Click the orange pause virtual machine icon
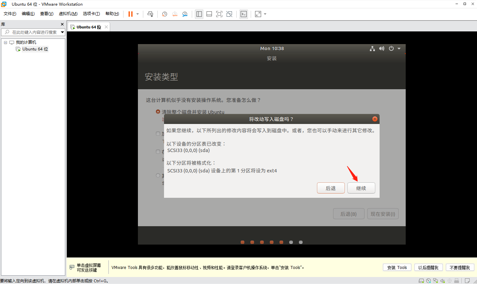 pos(131,14)
